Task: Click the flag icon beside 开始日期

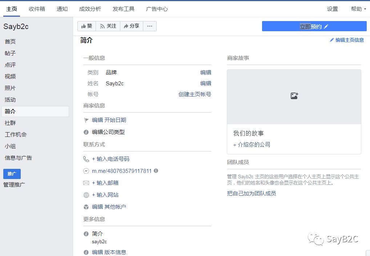Action: [86, 120]
